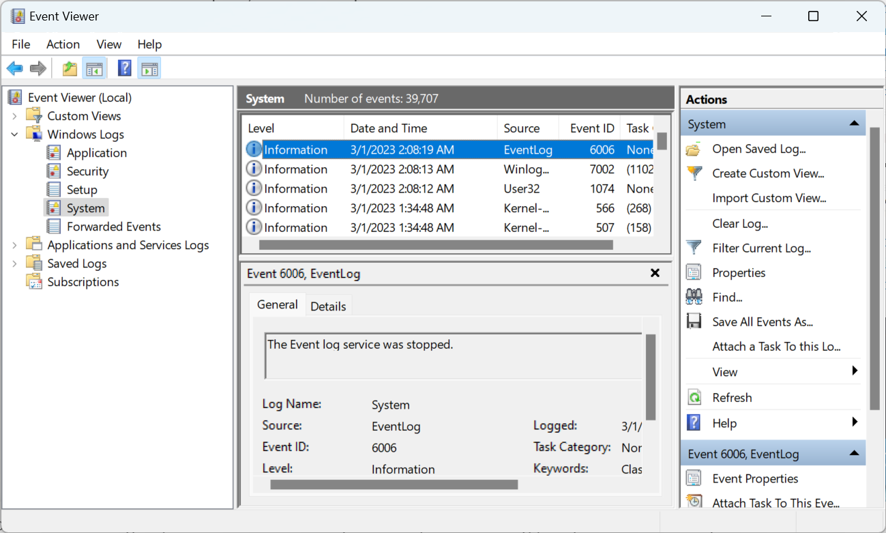Toggle the Show/Hide Console Tree toolbar icon
Screen dimensions: 886x533
(93, 68)
